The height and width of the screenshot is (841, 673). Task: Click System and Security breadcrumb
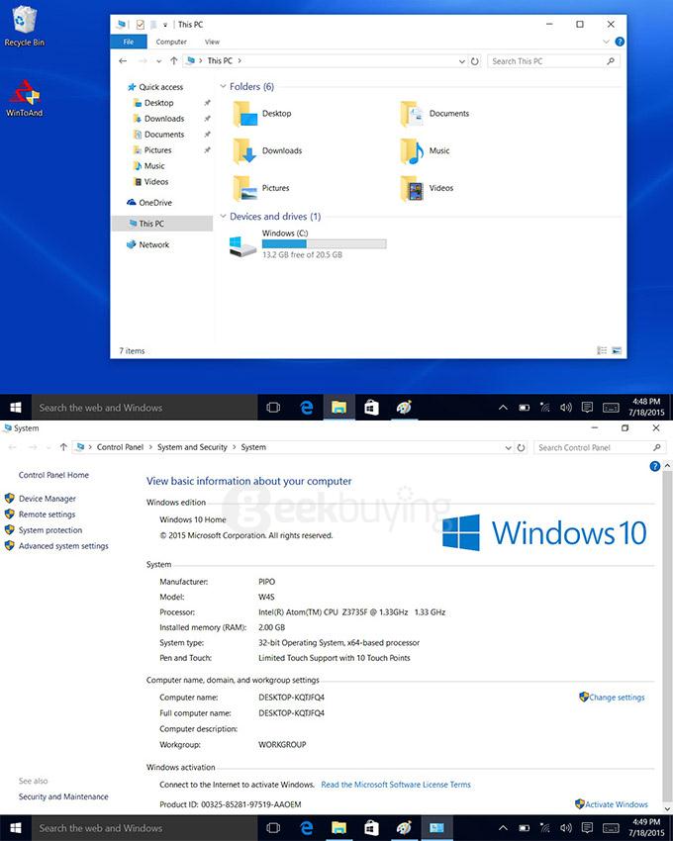click(192, 447)
